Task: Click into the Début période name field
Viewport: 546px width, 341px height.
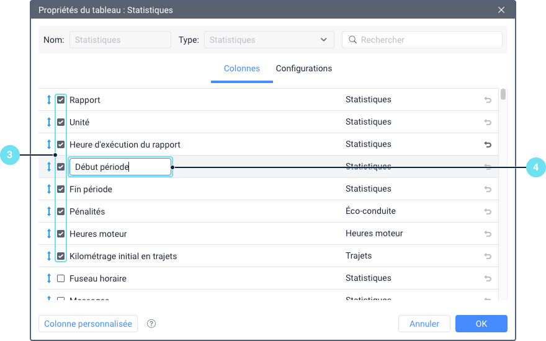Action: tap(120, 167)
